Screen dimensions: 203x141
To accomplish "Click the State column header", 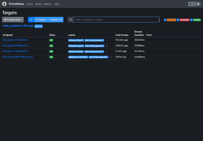I will [52, 35].
